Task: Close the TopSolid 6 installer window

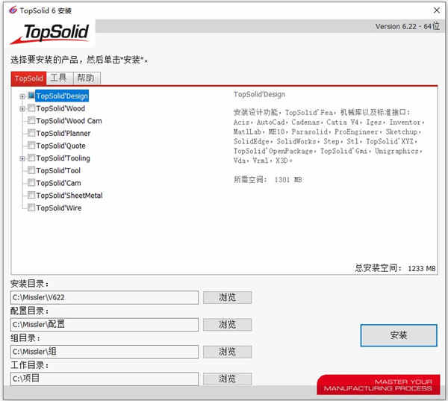Action: (436, 10)
